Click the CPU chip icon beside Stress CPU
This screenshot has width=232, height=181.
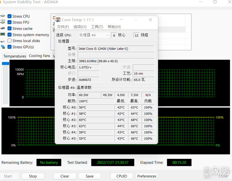click(x=3, y=16)
